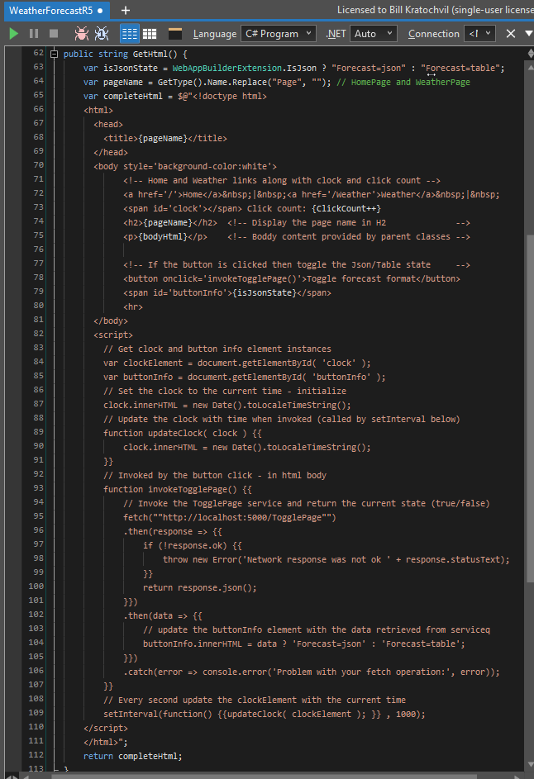Click 'GetHtml' in the method signature

pyautogui.click(x=150, y=55)
